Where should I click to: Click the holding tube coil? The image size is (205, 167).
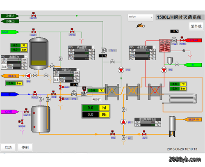[180, 99]
